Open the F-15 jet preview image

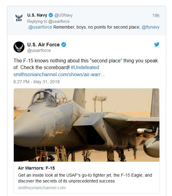pyautogui.click(x=87, y=125)
